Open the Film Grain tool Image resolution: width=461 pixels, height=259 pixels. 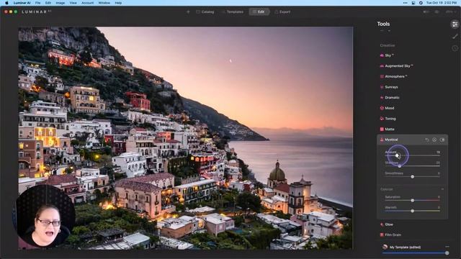390,235
